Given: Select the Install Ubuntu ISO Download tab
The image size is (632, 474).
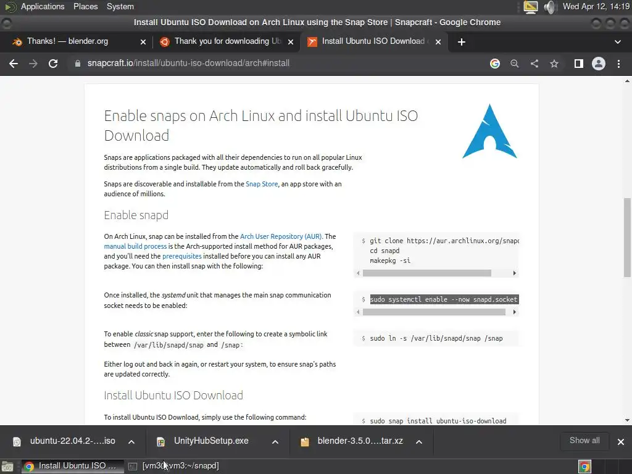Looking at the screenshot, I should [x=373, y=41].
